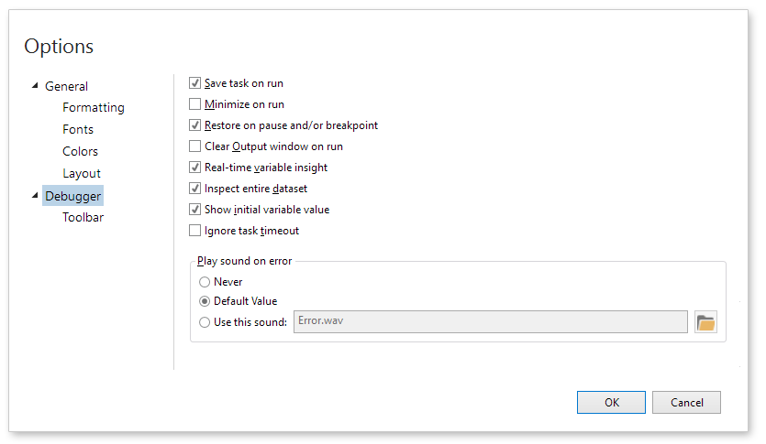
Task: Select Colors in the options tree
Action: tap(80, 152)
